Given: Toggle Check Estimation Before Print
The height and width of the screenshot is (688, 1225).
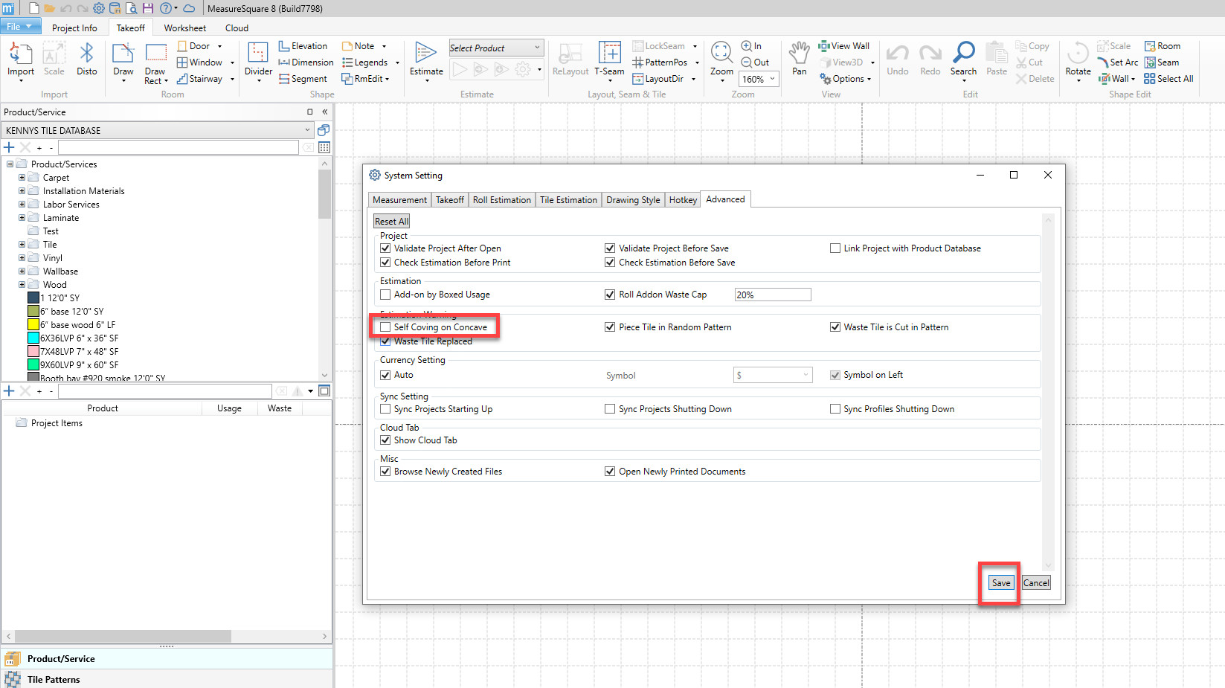Looking at the screenshot, I should 385,263.
